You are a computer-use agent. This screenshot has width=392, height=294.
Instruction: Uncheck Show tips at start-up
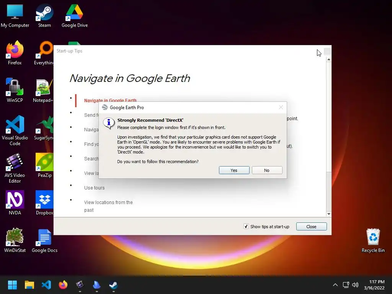click(x=246, y=227)
